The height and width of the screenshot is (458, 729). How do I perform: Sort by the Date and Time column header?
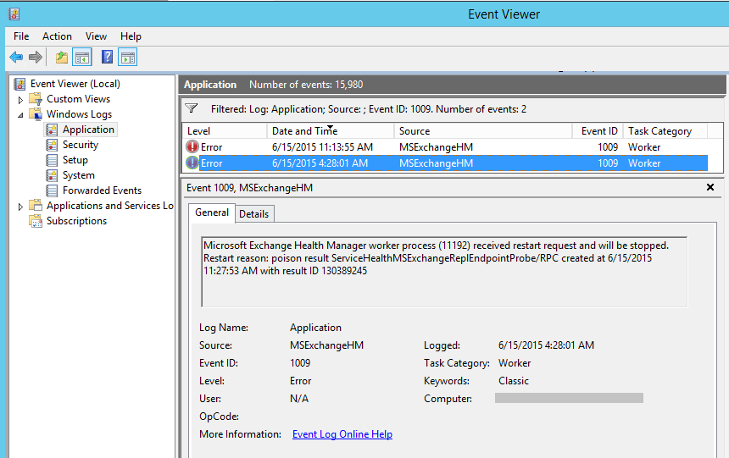coord(331,131)
